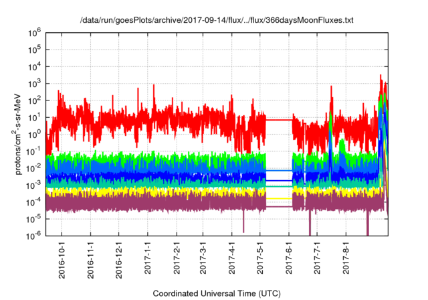The width and height of the screenshot is (428, 300).
Task: Click the protons/cm2-s-sr-MeV y-axis title
Action: [17, 134]
